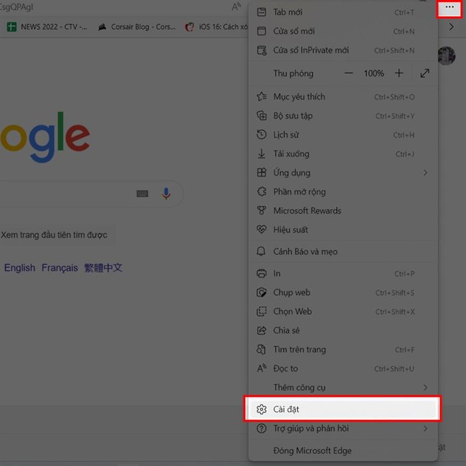The image size is (466, 466).
Task: Click the collections icon beside Bộ sưu tập
Action: coord(262,115)
